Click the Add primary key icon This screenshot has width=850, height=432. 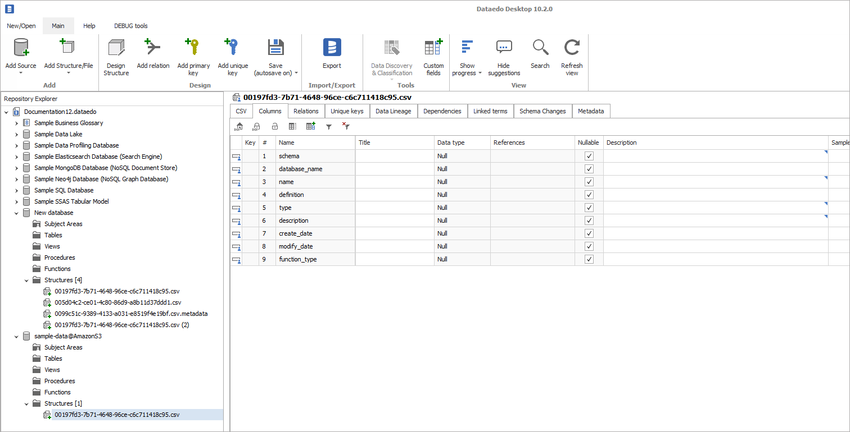(x=193, y=48)
